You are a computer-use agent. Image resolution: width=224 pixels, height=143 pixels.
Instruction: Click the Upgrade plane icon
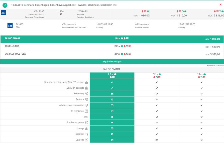coord(86,140)
